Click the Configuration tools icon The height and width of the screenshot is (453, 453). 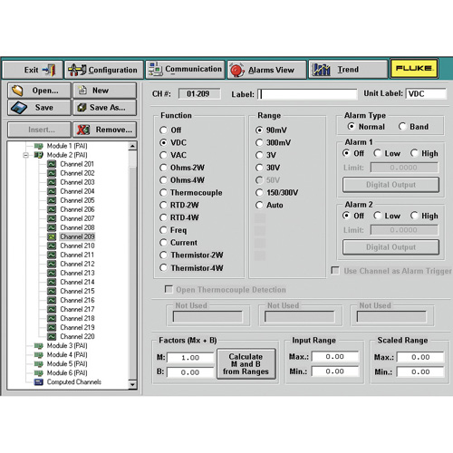coord(77,70)
